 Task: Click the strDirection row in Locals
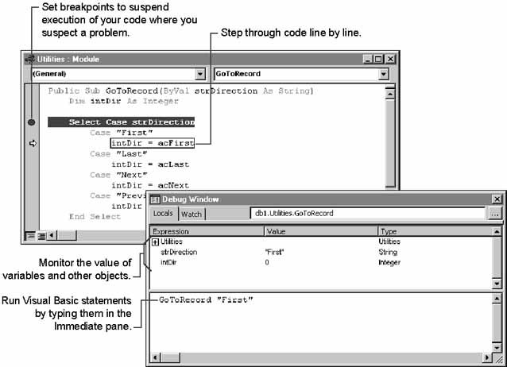pyautogui.click(x=180, y=252)
